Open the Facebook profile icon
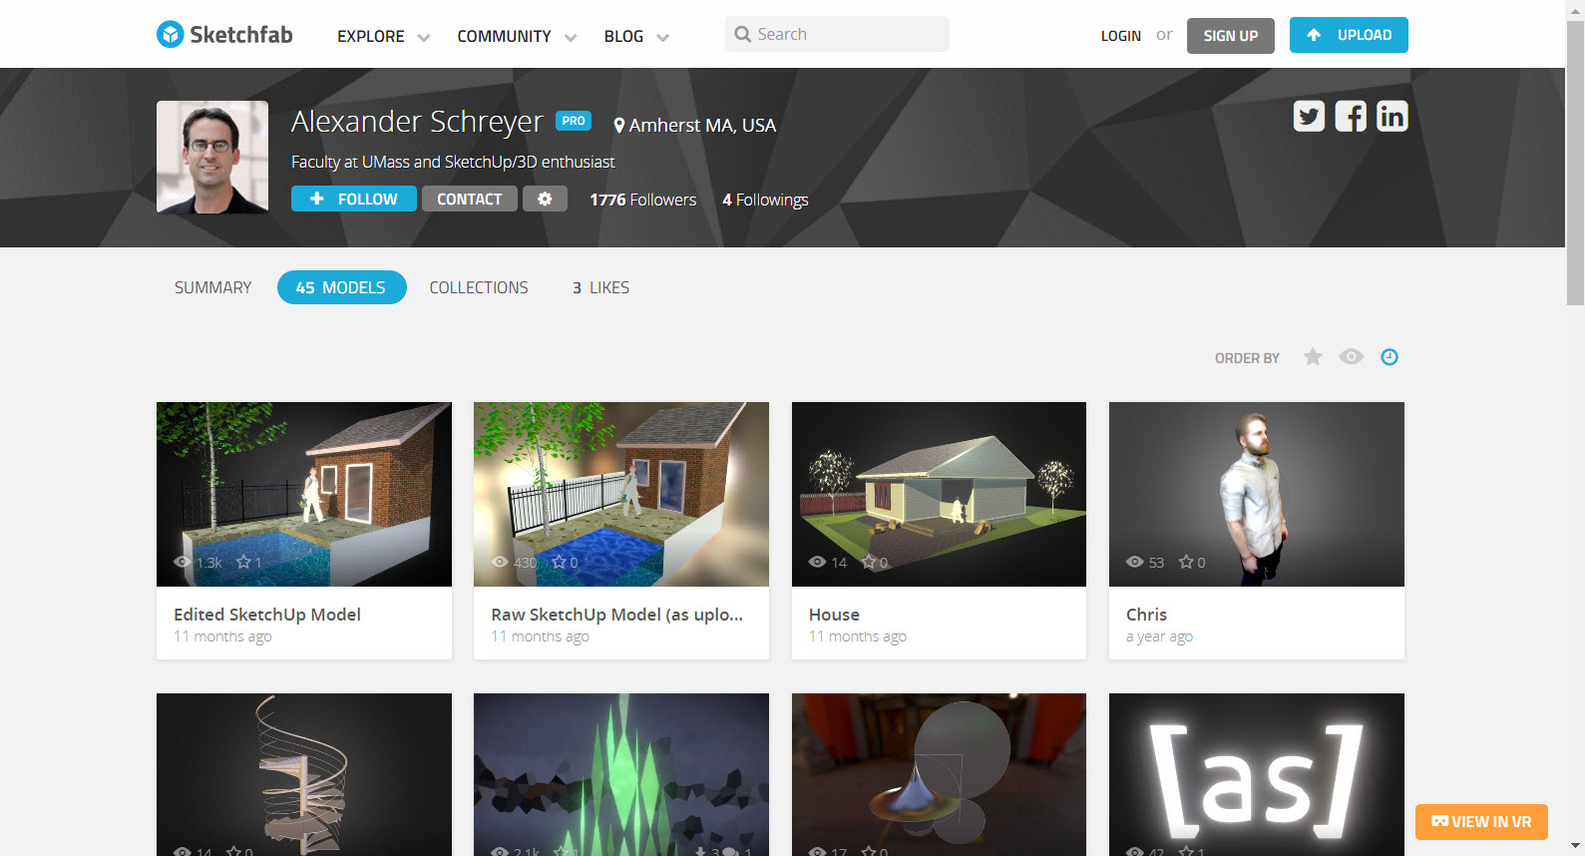1585x856 pixels. pyautogui.click(x=1351, y=117)
